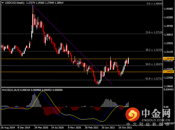Click the 10 Oct 2021 date marker

[x=125, y=127]
